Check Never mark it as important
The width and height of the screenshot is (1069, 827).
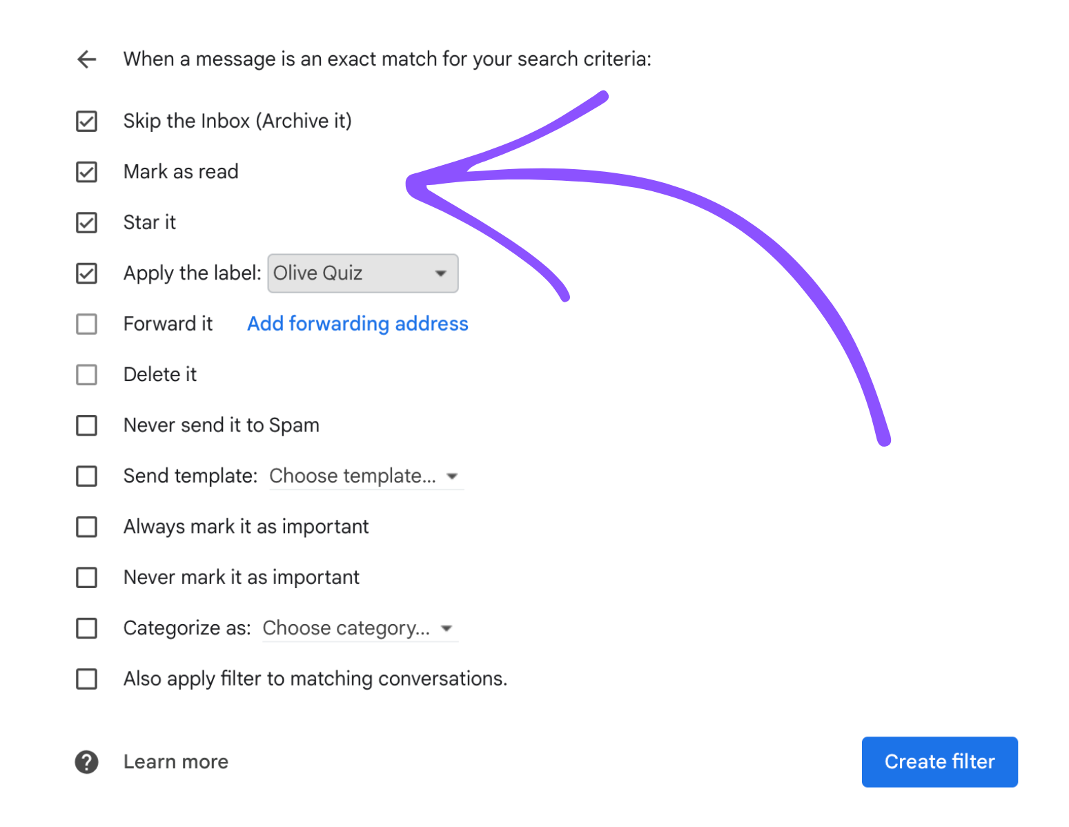[x=86, y=577]
